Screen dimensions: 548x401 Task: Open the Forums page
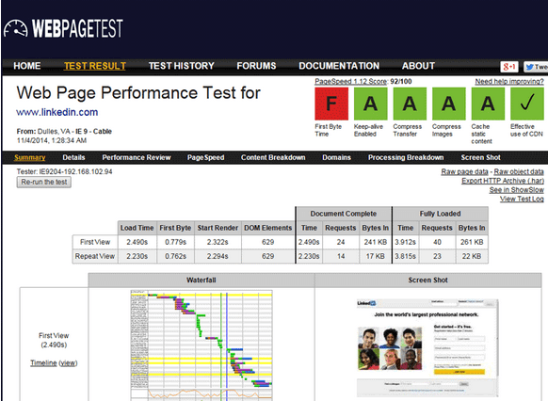(256, 66)
